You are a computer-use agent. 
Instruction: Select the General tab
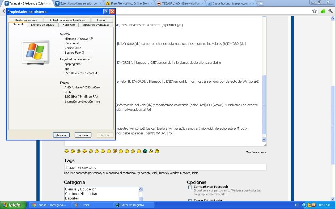(x=18, y=24)
